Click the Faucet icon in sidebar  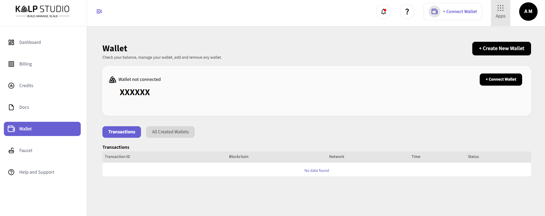(11, 151)
